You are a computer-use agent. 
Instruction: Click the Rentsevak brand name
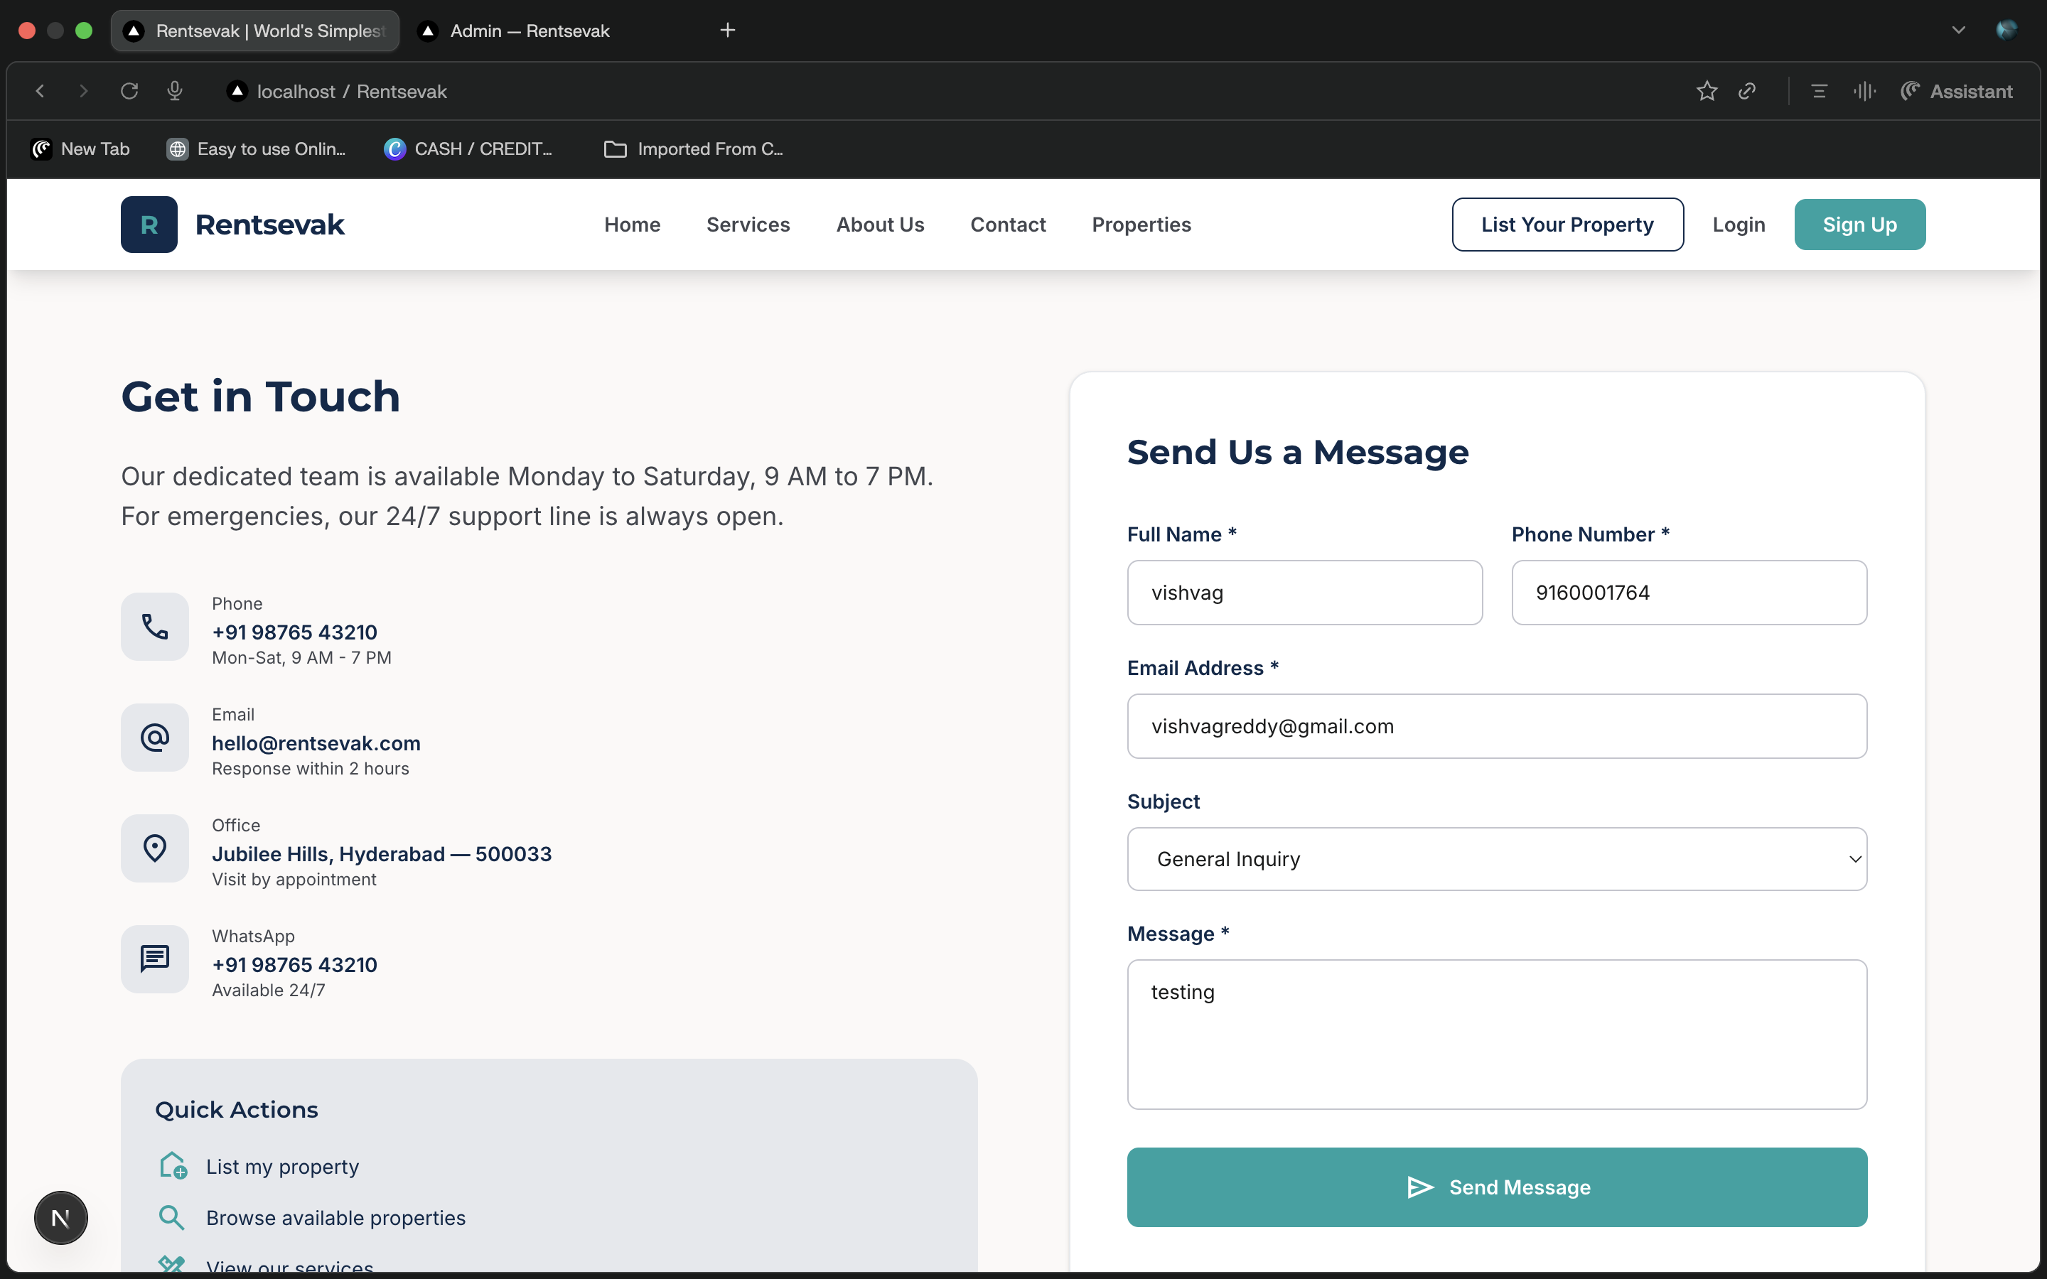[270, 224]
